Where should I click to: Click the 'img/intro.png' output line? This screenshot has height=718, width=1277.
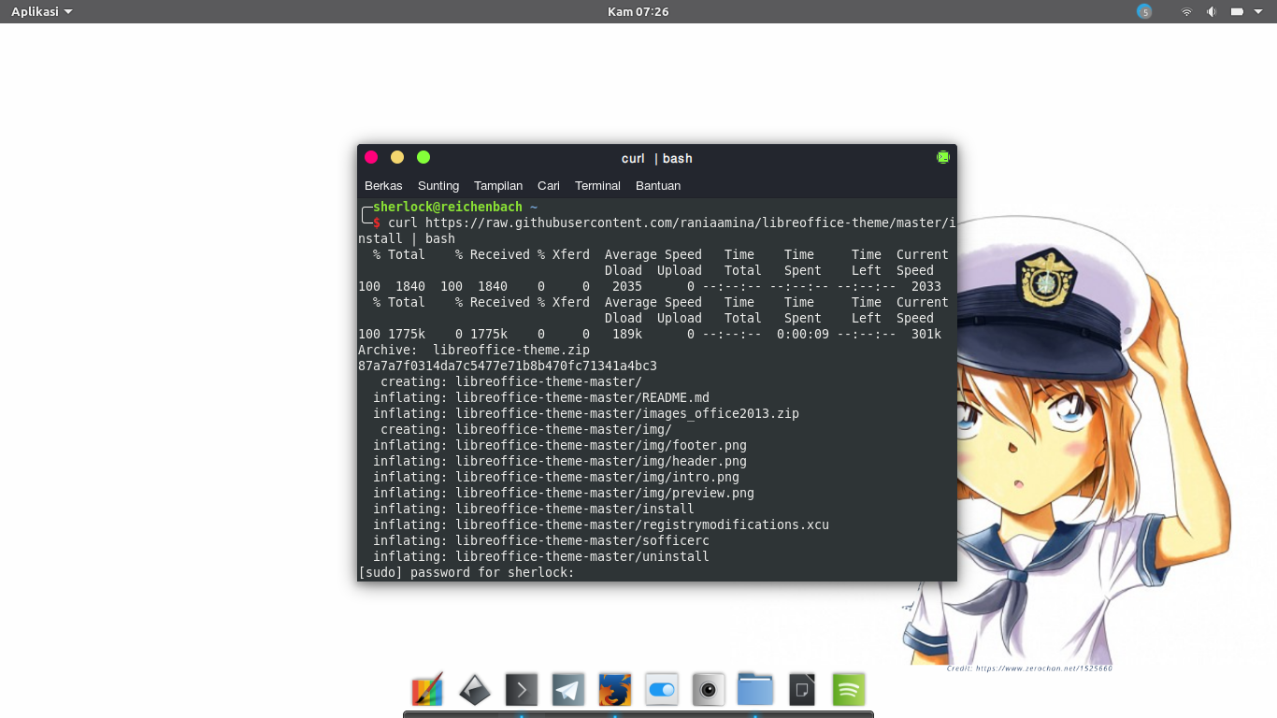556,477
